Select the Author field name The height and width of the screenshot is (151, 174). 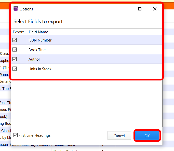pyautogui.click(x=34, y=59)
